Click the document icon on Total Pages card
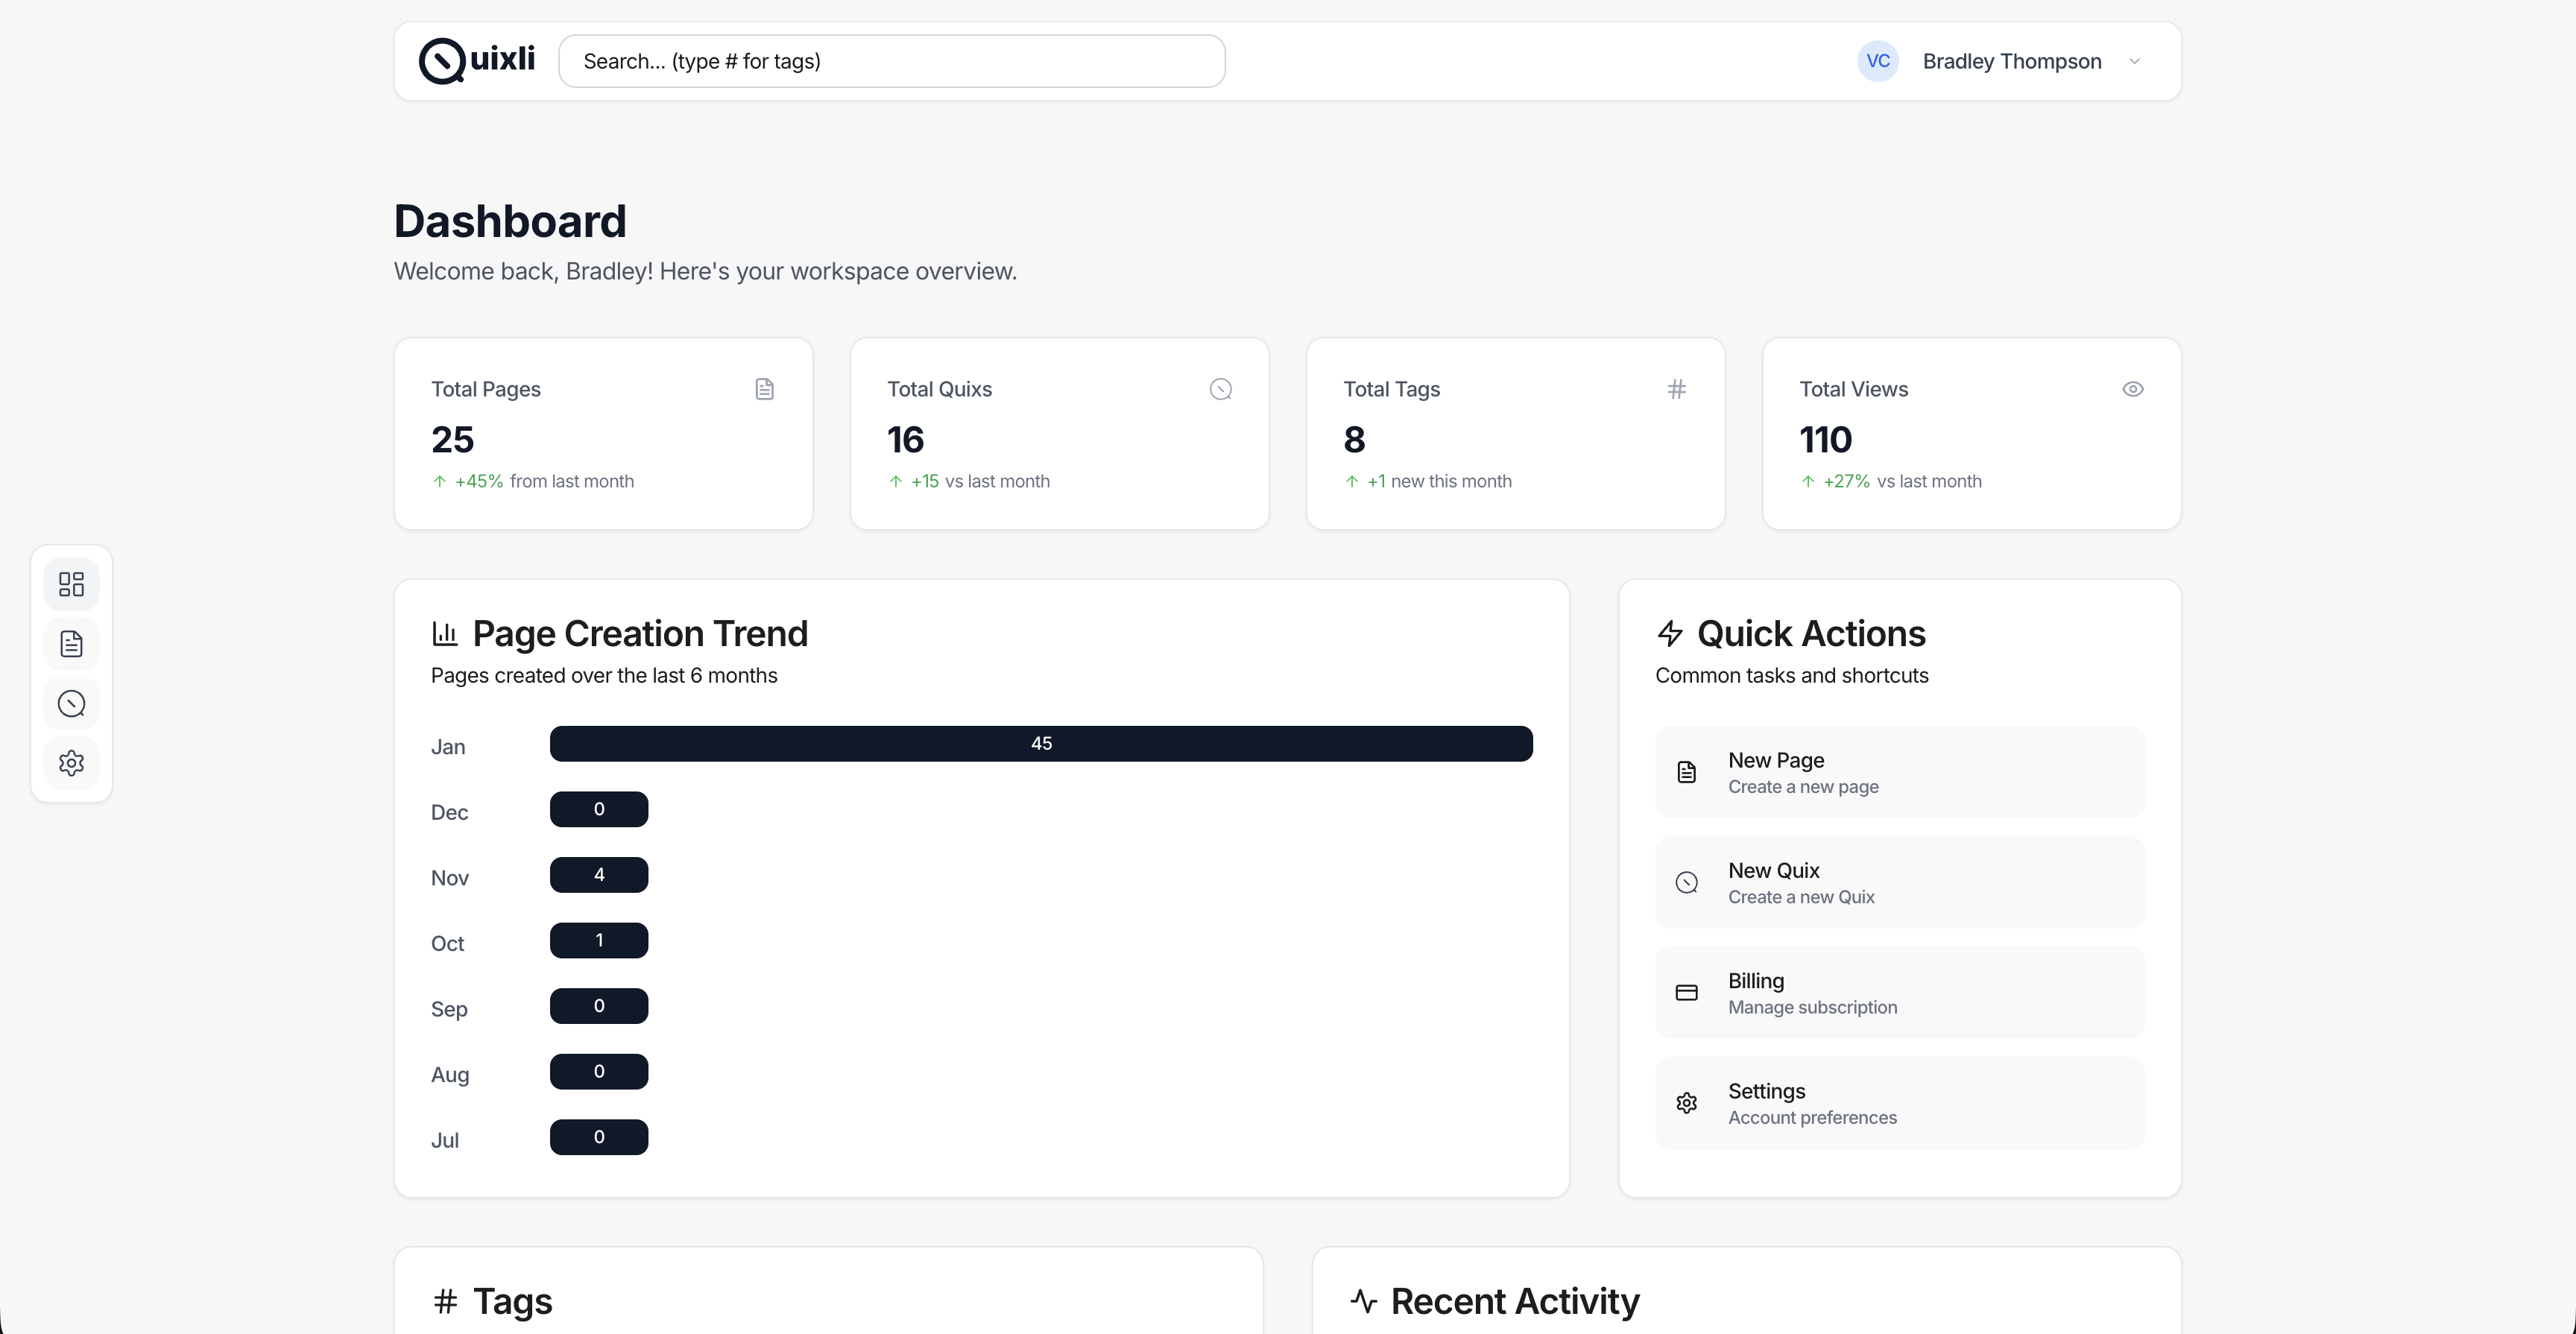 click(x=764, y=389)
